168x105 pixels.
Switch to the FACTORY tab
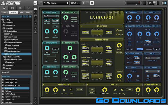pos(14,12)
